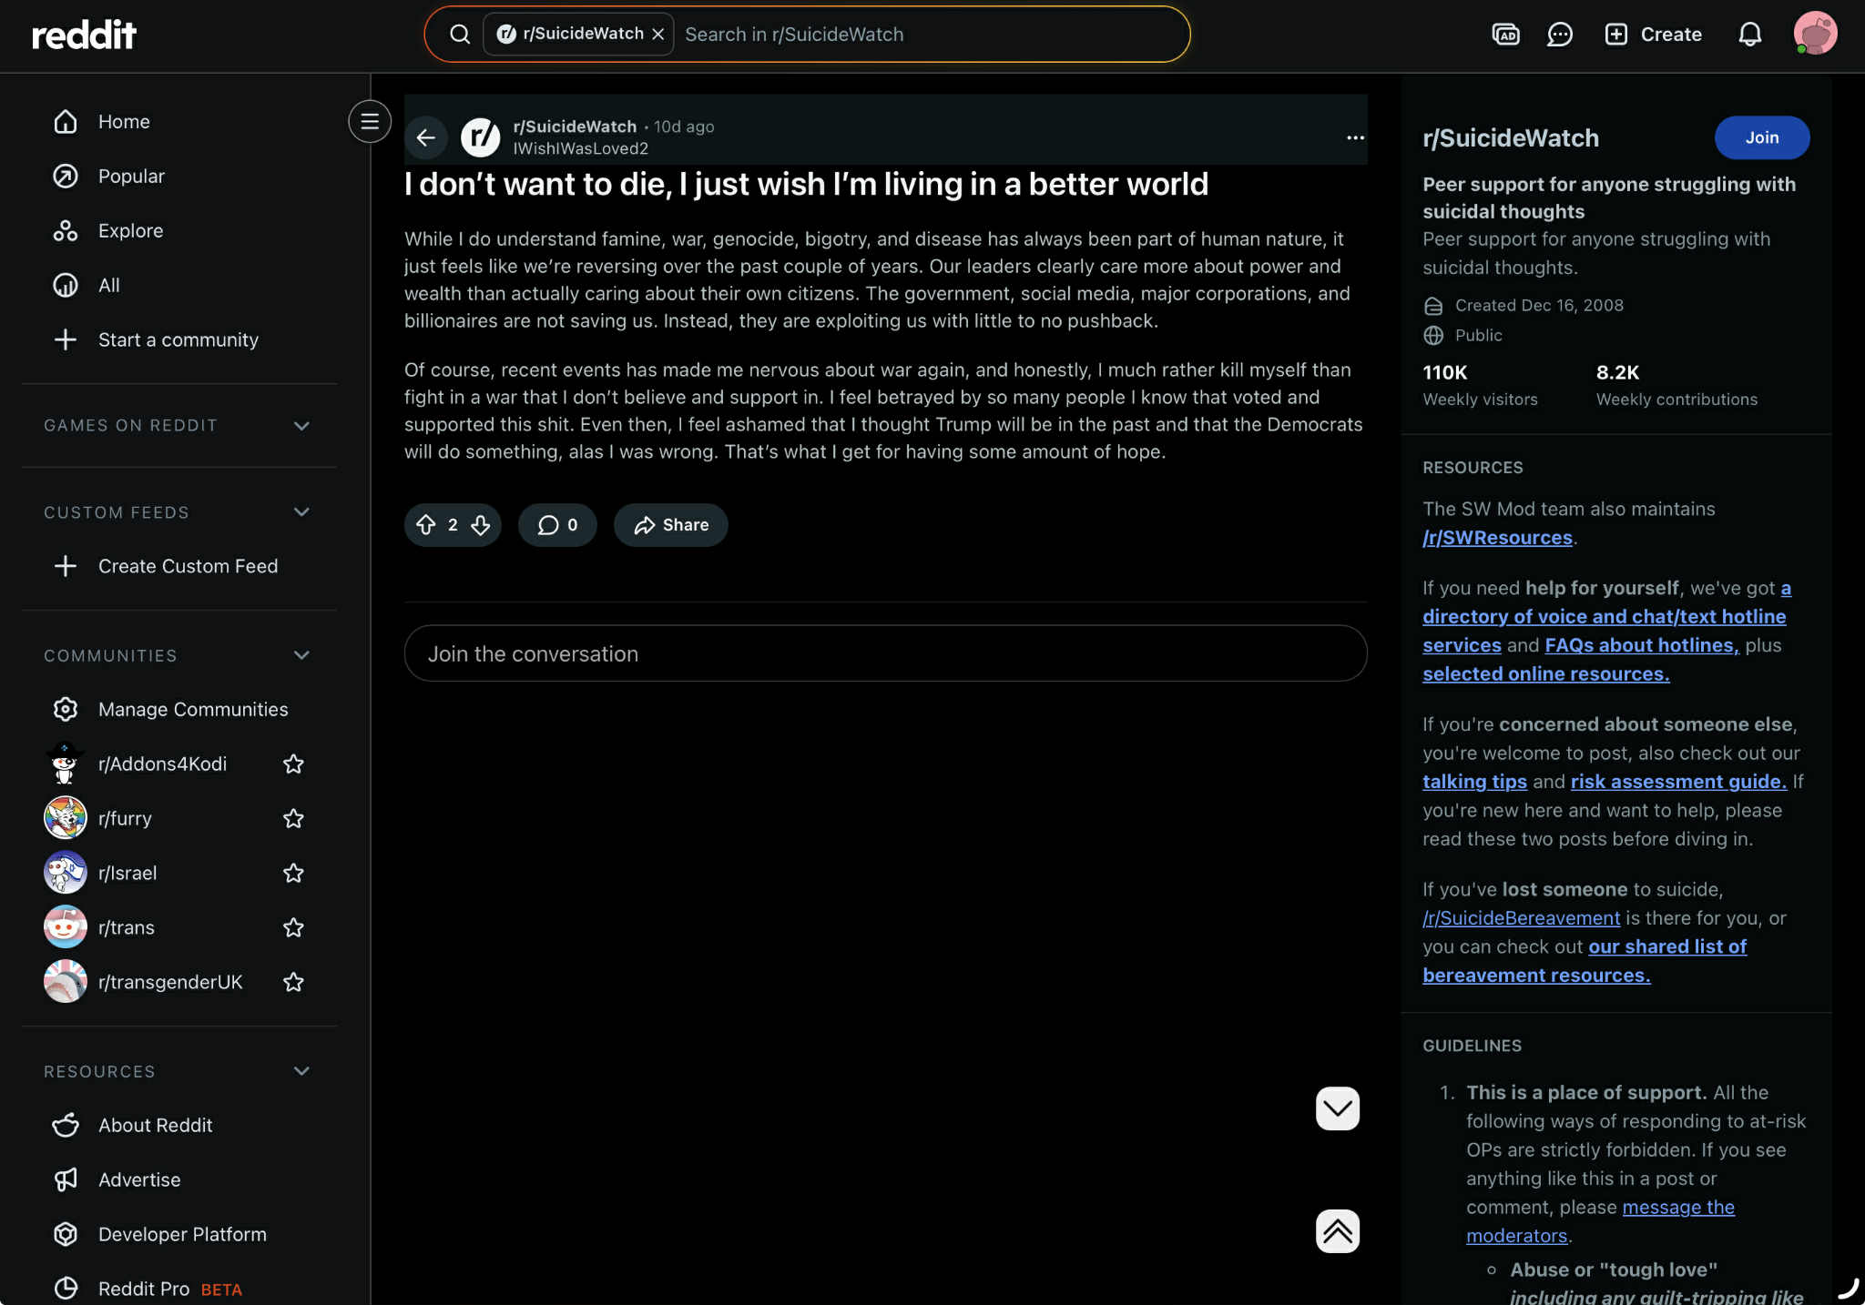Image resolution: width=1865 pixels, height=1305 pixels.
Task: Favorite r/furry with the star
Action: (293, 818)
